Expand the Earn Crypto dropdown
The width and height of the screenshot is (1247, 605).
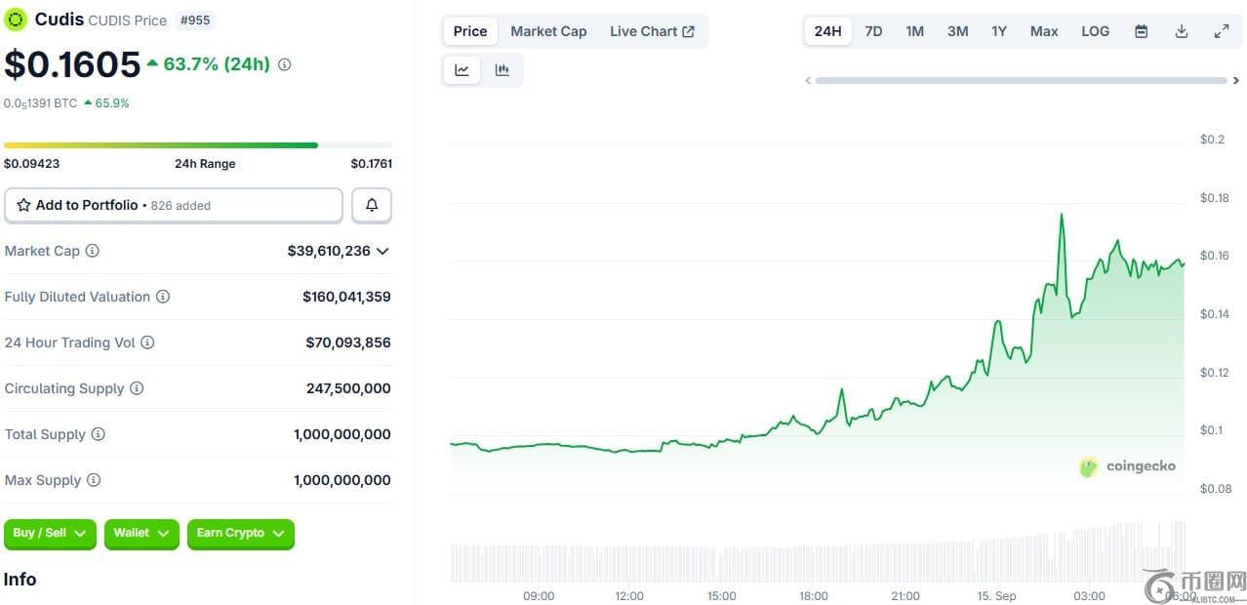[x=240, y=534]
